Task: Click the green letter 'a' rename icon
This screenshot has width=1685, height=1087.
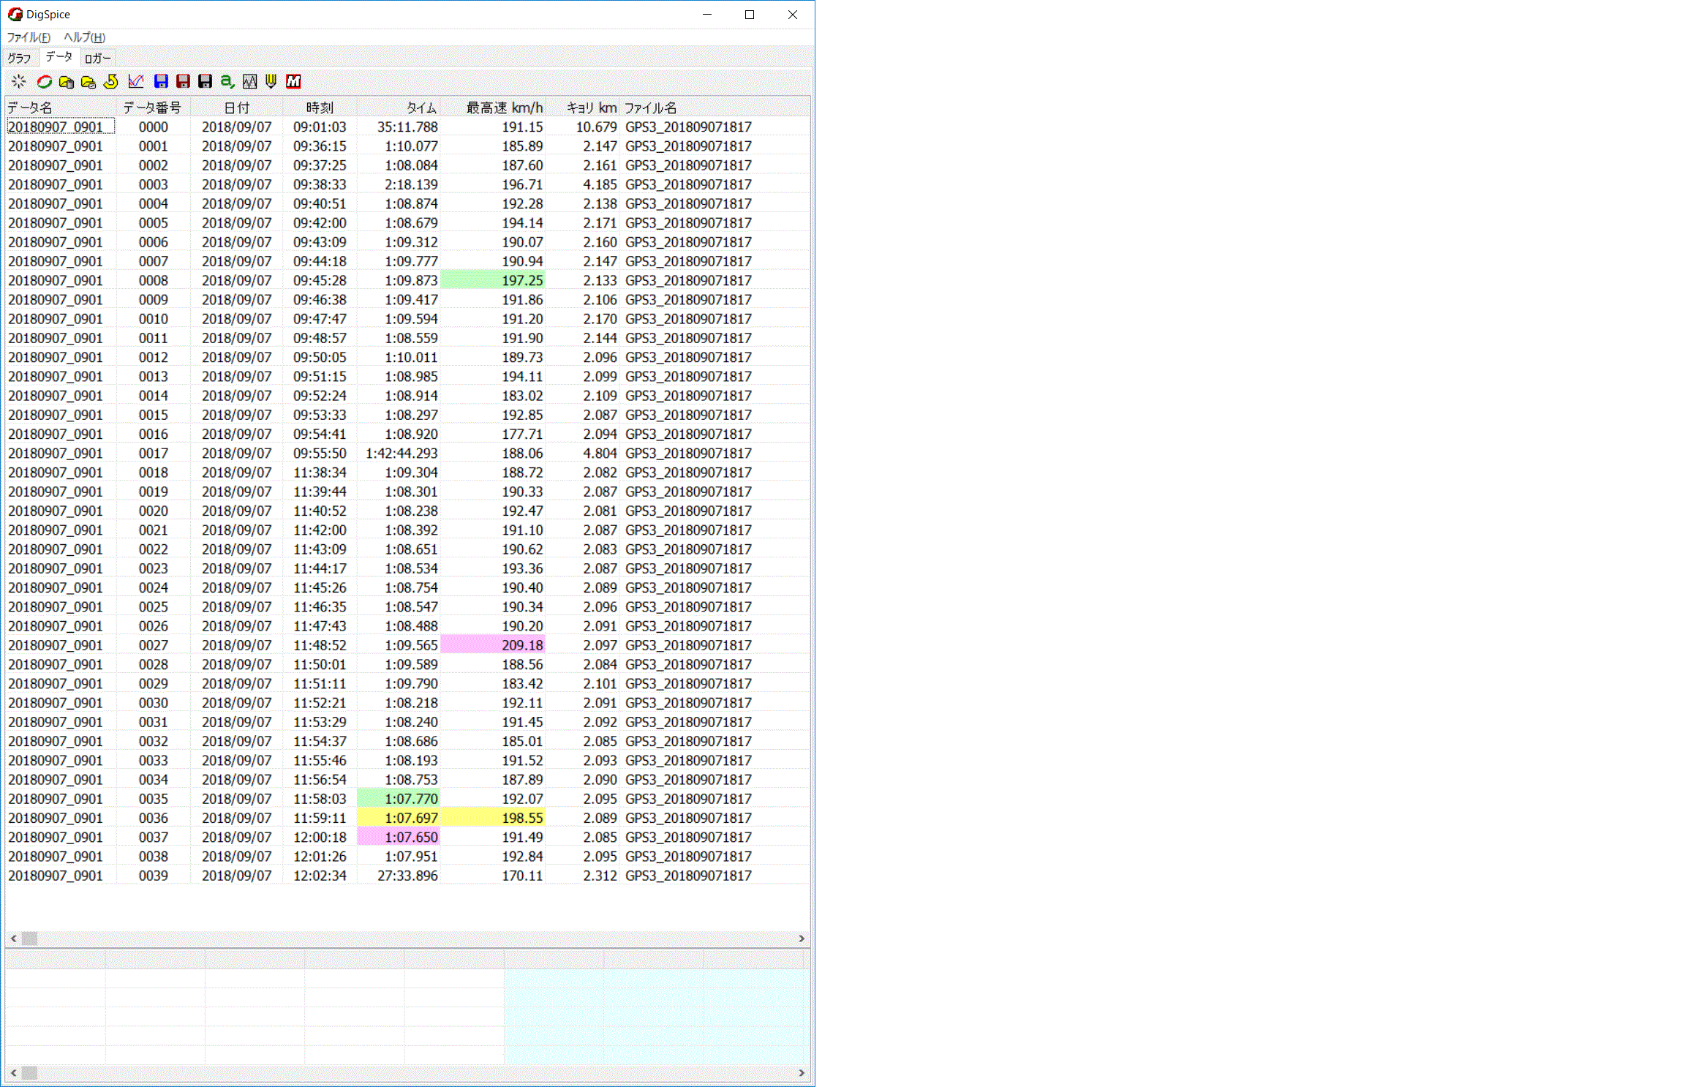Action: [x=227, y=81]
